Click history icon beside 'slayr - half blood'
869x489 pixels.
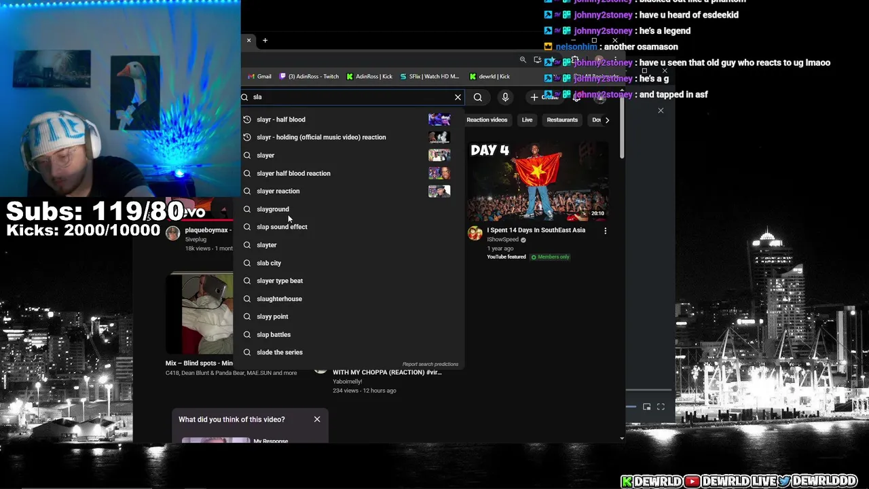[247, 120]
